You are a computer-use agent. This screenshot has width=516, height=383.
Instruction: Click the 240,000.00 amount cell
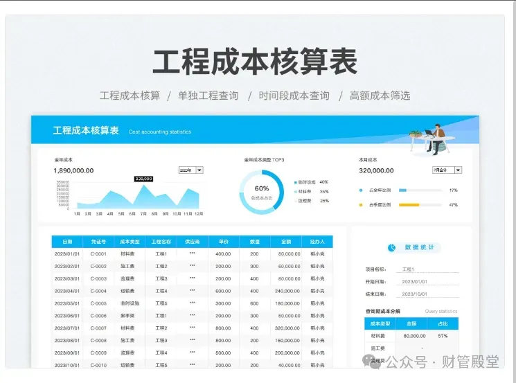click(287, 291)
